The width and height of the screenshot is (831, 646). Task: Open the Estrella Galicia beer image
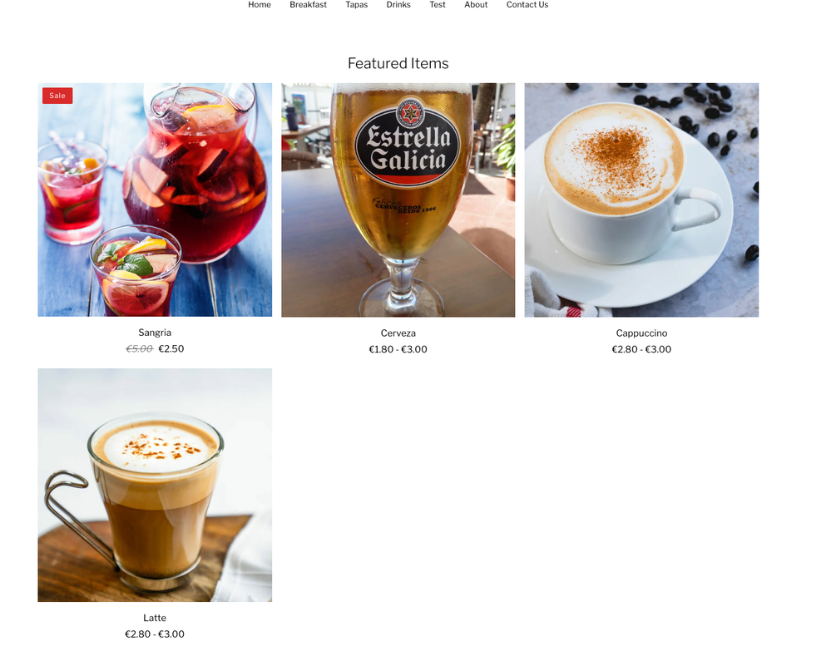point(398,200)
